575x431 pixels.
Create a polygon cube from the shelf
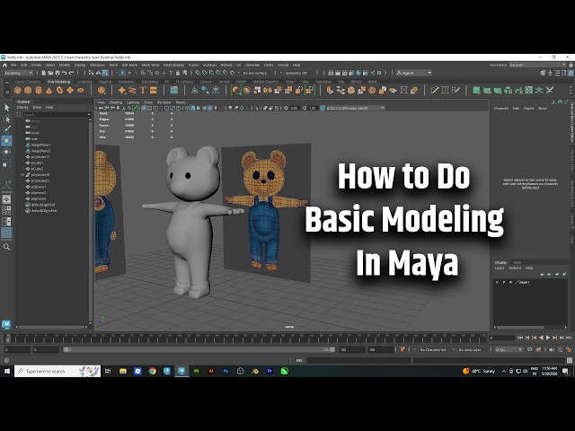tap(28, 90)
